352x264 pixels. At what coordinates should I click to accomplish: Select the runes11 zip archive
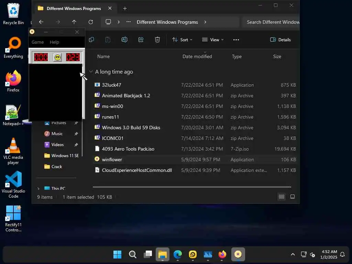pos(195,117)
